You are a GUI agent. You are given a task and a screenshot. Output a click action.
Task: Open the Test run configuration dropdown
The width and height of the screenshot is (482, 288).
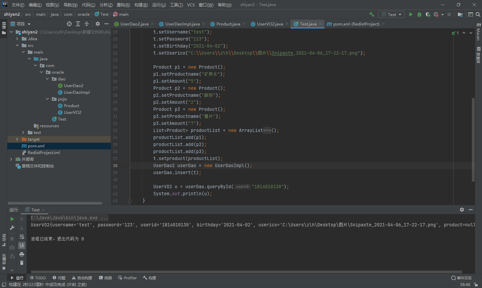[392, 14]
